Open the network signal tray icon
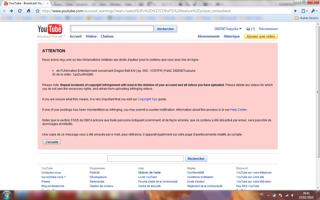 pos(286,195)
